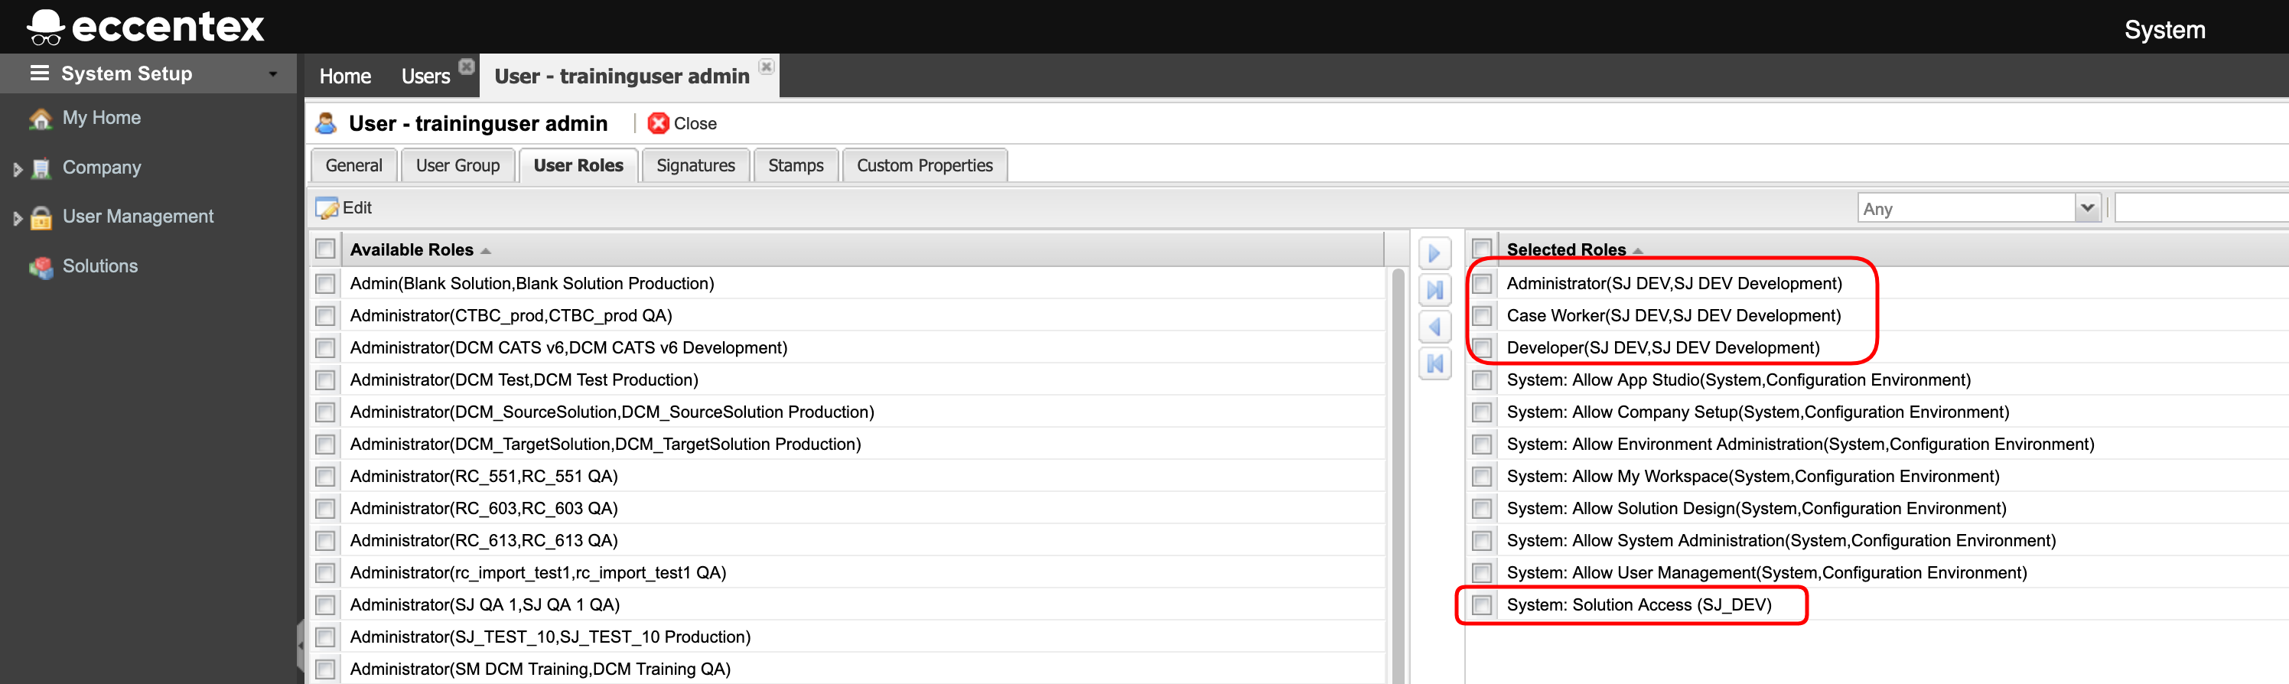Select System: Allow User Management row
This screenshot has width=2289, height=684.
click(x=1877, y=573)
